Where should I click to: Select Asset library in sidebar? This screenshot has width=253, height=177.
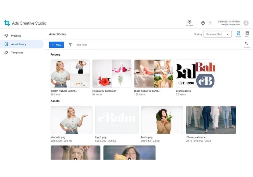pyautogui.click(x=22, y=44)
